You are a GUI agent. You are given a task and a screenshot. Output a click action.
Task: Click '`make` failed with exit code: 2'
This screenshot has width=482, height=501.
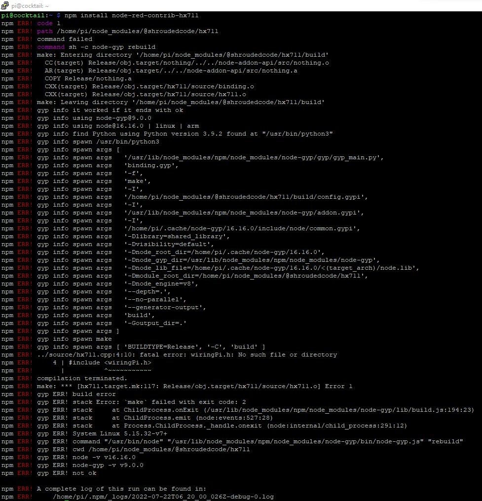pos(185,402)
